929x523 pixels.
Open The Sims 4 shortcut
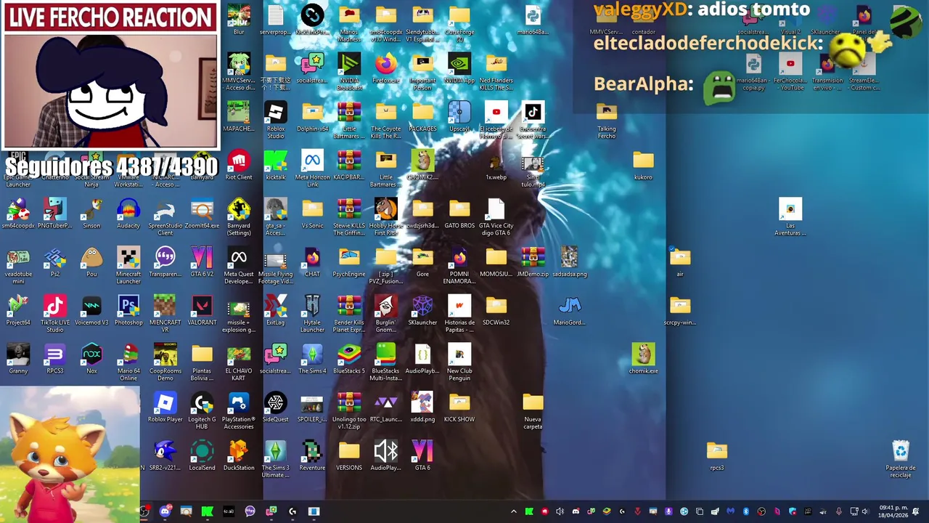tap(312, 359)
